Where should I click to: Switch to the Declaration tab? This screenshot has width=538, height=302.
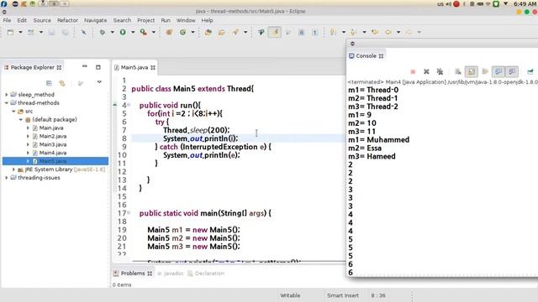click(206, 273)
